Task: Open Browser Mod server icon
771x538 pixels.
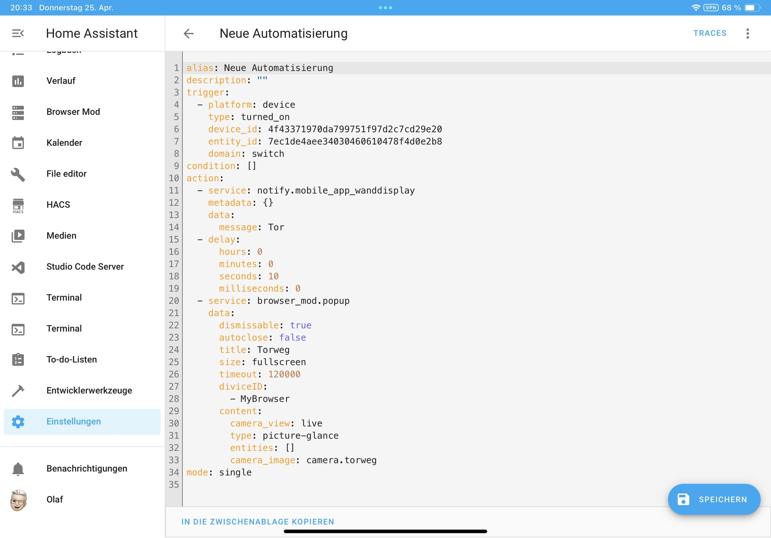Action: point(18,112)
